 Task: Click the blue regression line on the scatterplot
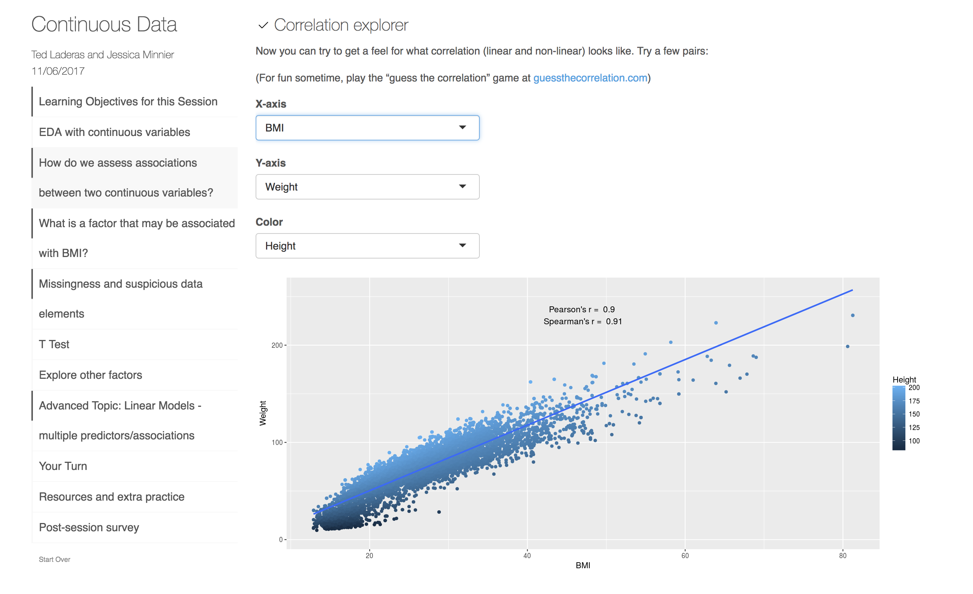583,401
